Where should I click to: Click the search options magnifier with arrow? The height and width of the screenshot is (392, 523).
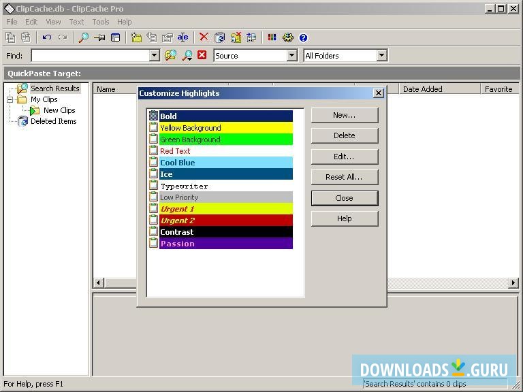187,55
